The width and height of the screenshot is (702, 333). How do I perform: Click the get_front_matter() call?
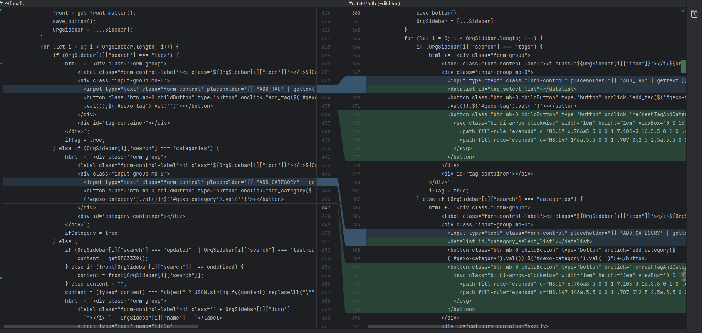[106, 13]
